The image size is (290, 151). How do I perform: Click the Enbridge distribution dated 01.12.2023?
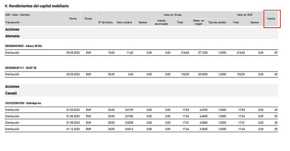(141, 129)
